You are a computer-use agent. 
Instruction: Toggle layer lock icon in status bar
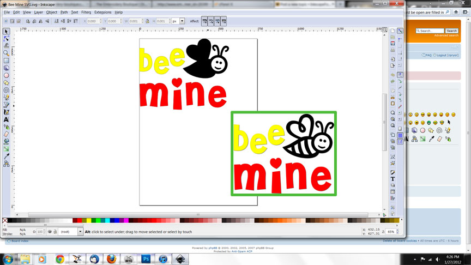coord(55,232)
